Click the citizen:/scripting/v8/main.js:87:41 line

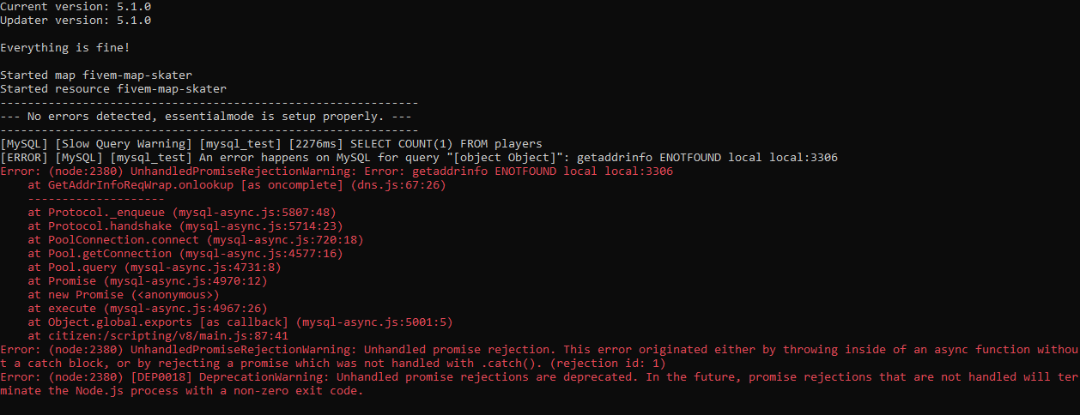pyautogui.click(x=158, y=336)
